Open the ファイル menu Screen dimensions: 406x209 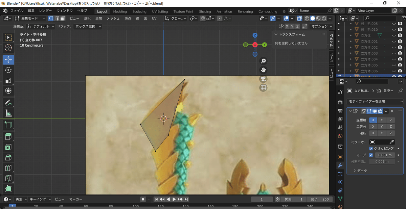17,11
